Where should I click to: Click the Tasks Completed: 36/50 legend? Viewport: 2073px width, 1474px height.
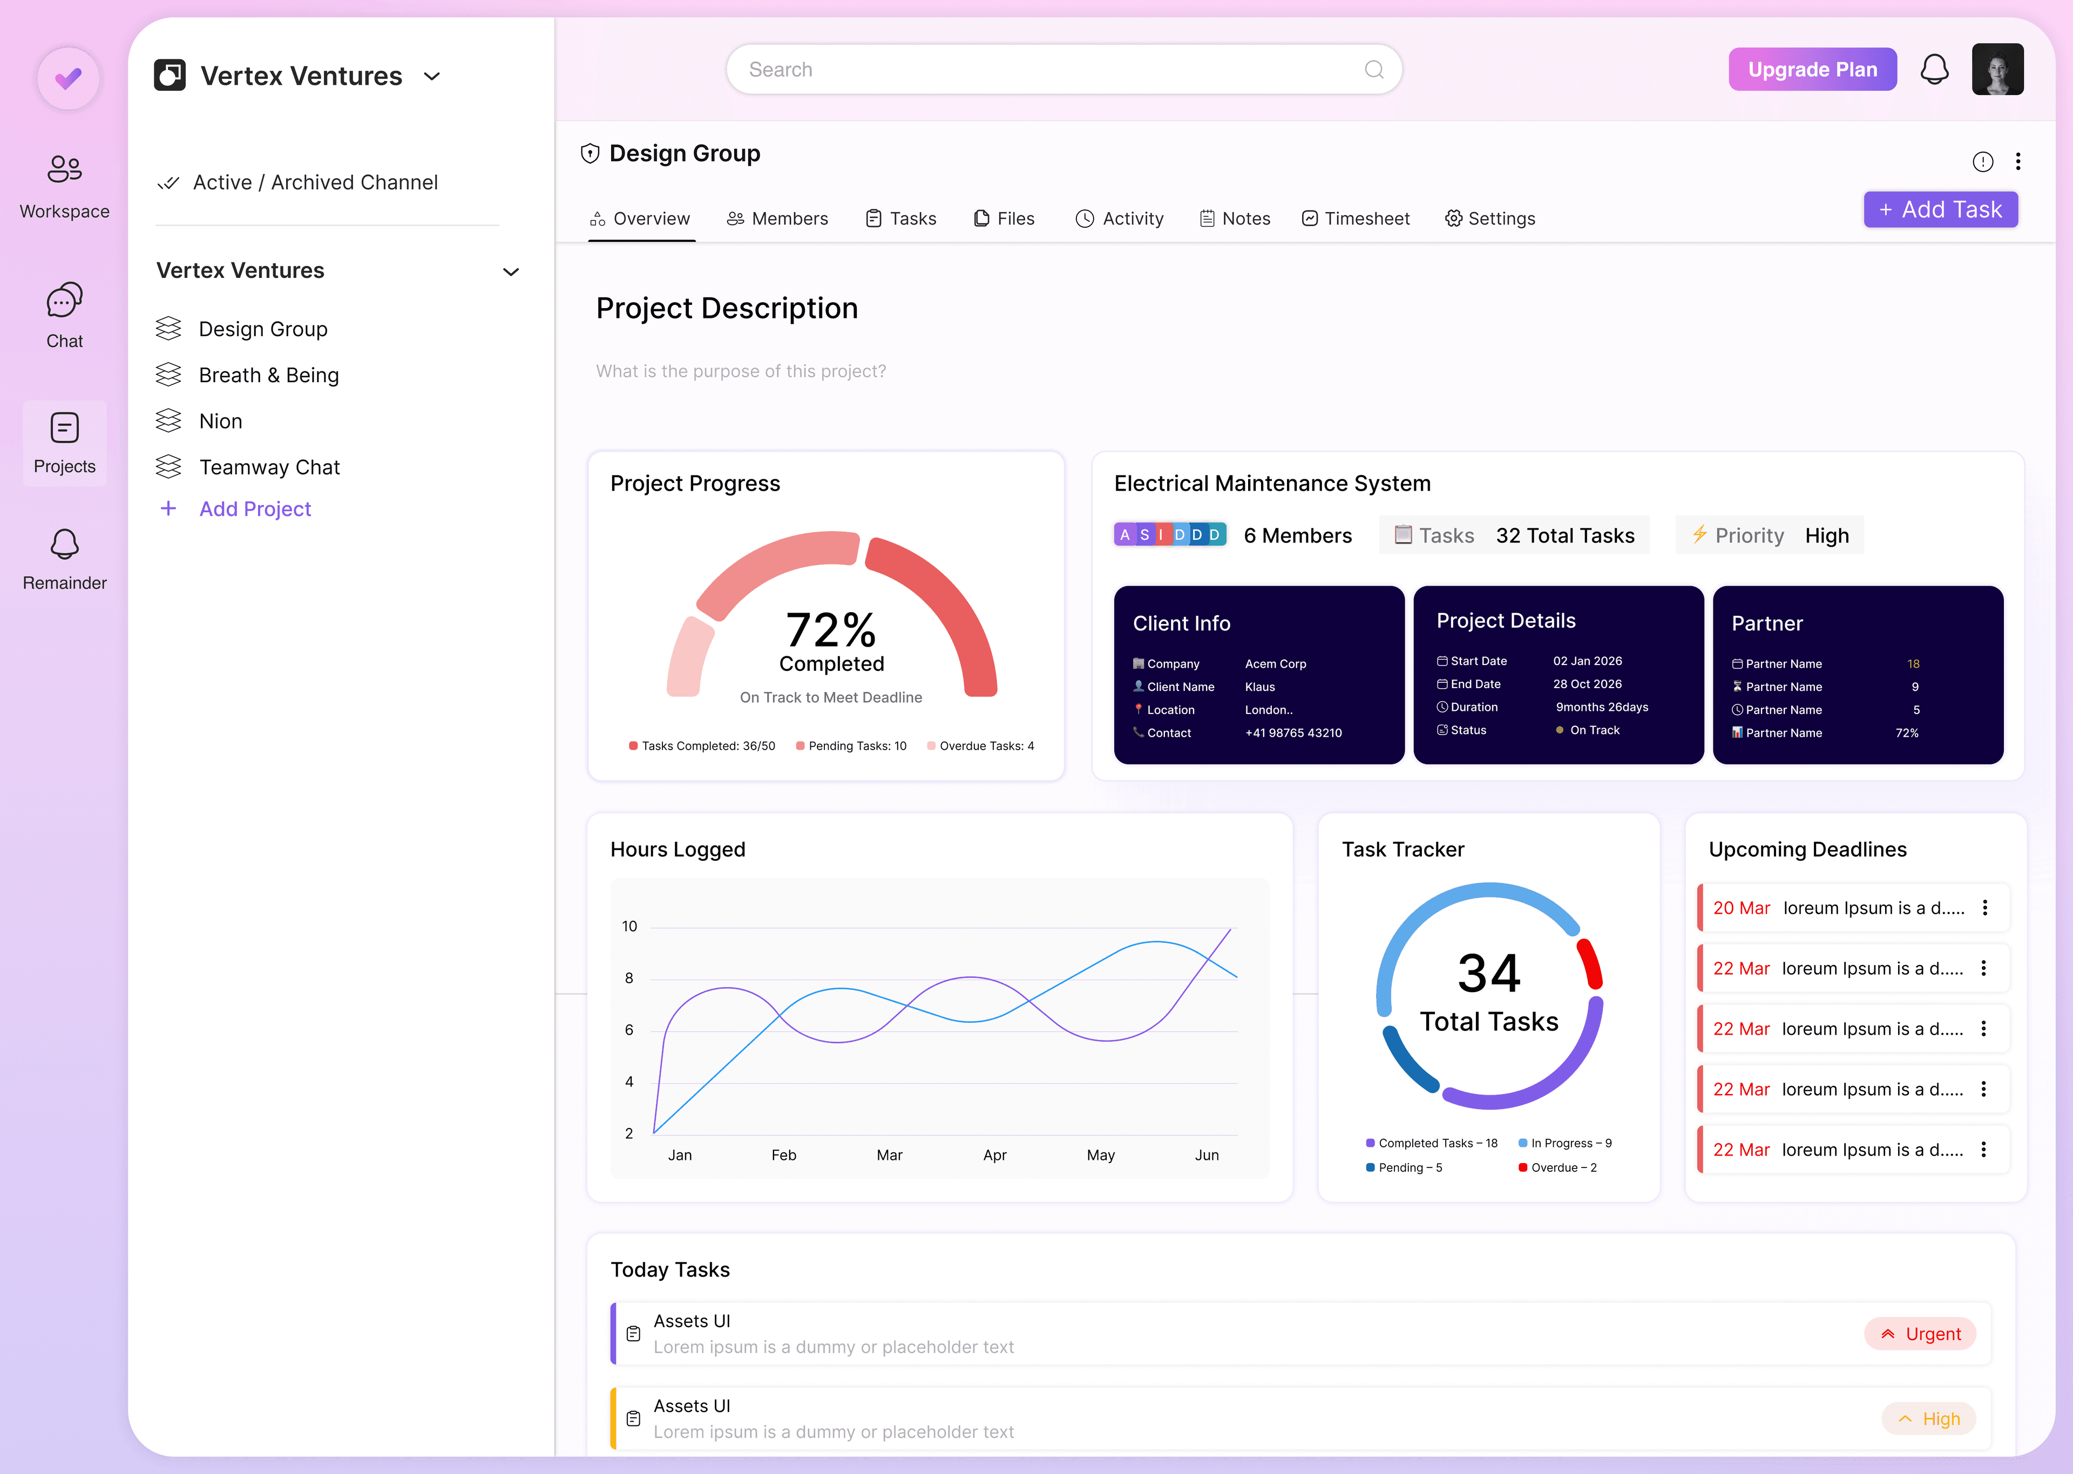pos(702,746)
